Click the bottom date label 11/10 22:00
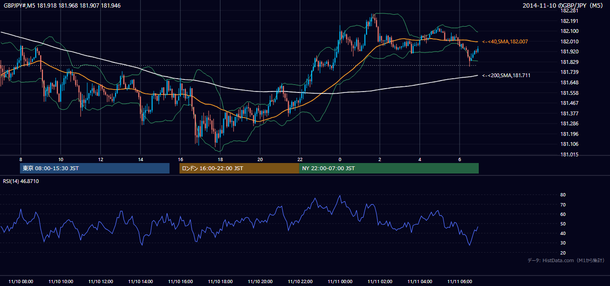610x286 pixels. pos(300,282)
